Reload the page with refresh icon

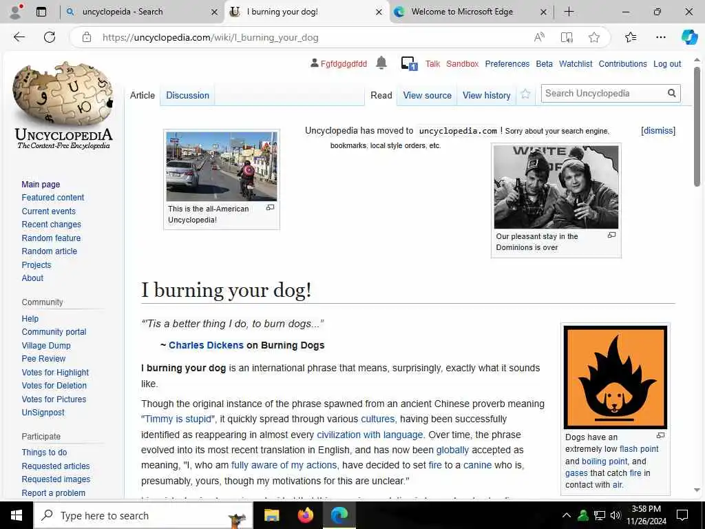tap(50, 37)
